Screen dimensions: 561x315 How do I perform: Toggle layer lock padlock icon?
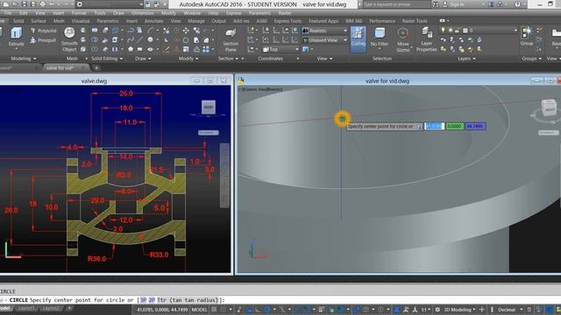[457, 31]
